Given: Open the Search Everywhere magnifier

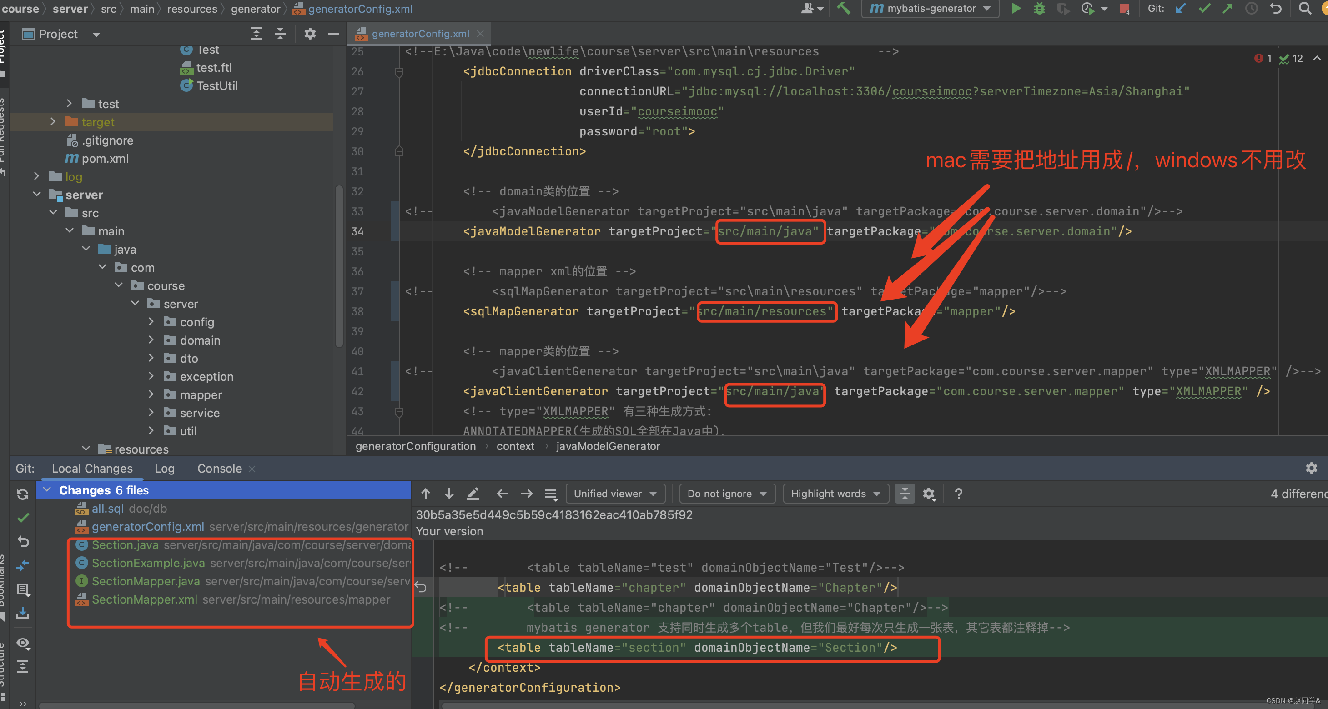Looking at the screenshot, I should click(x=1304, y=9).
